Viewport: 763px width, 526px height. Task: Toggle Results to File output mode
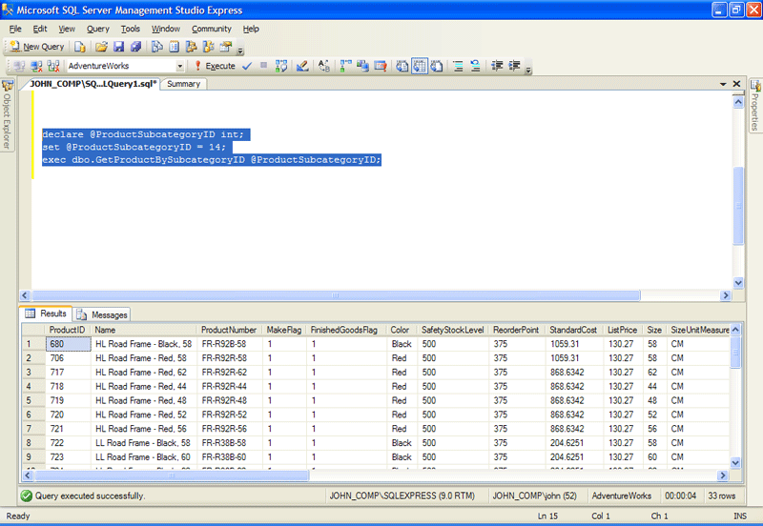pos(436,66)
